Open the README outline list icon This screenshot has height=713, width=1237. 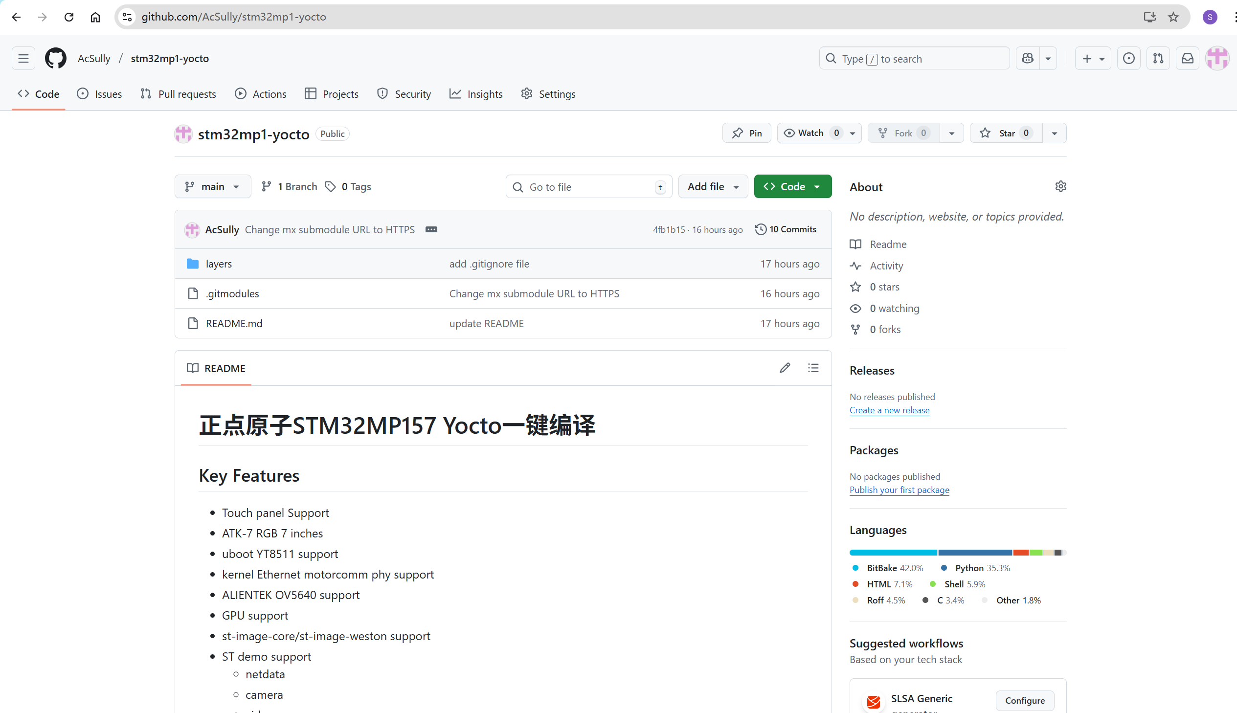[x=813, y=368]
